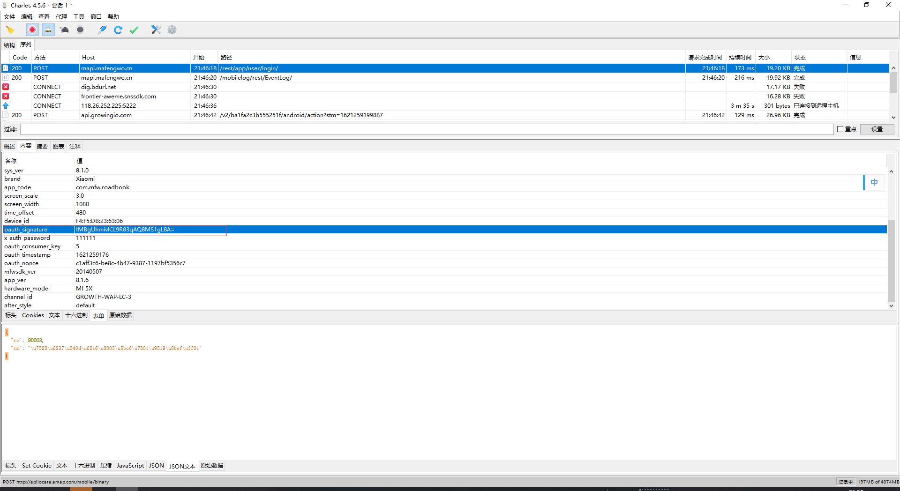Switch to the 结构 view tab
This screenshot has height=491, width=900.
pyautogui.click(x=9, y=45)
